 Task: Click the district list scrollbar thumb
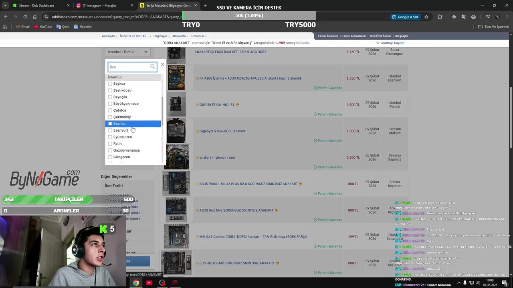[162, 112]
